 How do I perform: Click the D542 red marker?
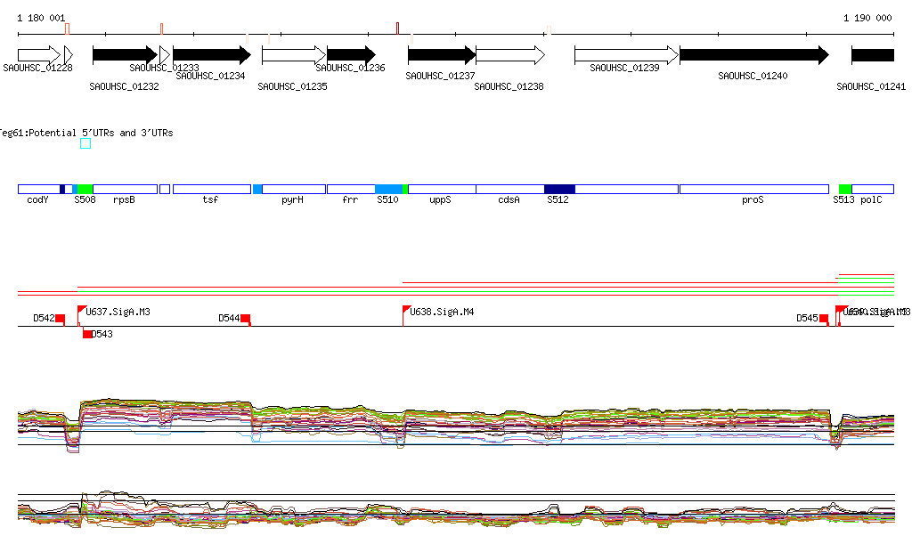pos(60,318)
